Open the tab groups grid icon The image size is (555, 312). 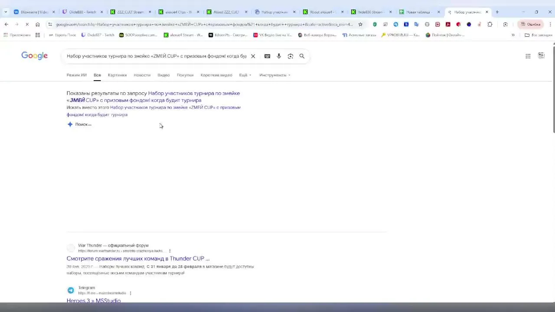pos(38,35)
